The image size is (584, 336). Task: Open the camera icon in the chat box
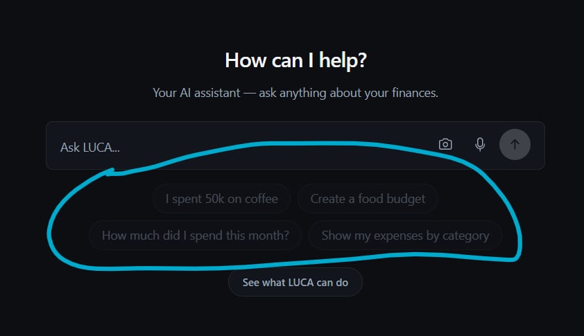(445, 144)
